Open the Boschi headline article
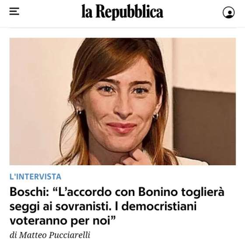 [x=117, y=206]
